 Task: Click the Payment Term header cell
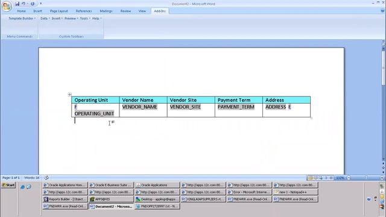(x=239, y=100)
